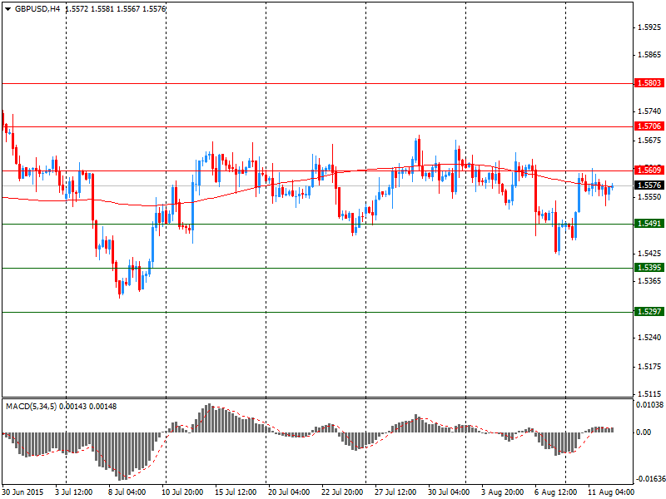
Task: Click the 1.5925 price scale value
Action: [x=650, y=27]
